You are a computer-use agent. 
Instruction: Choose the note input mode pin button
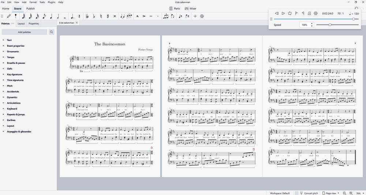(16, 16)
